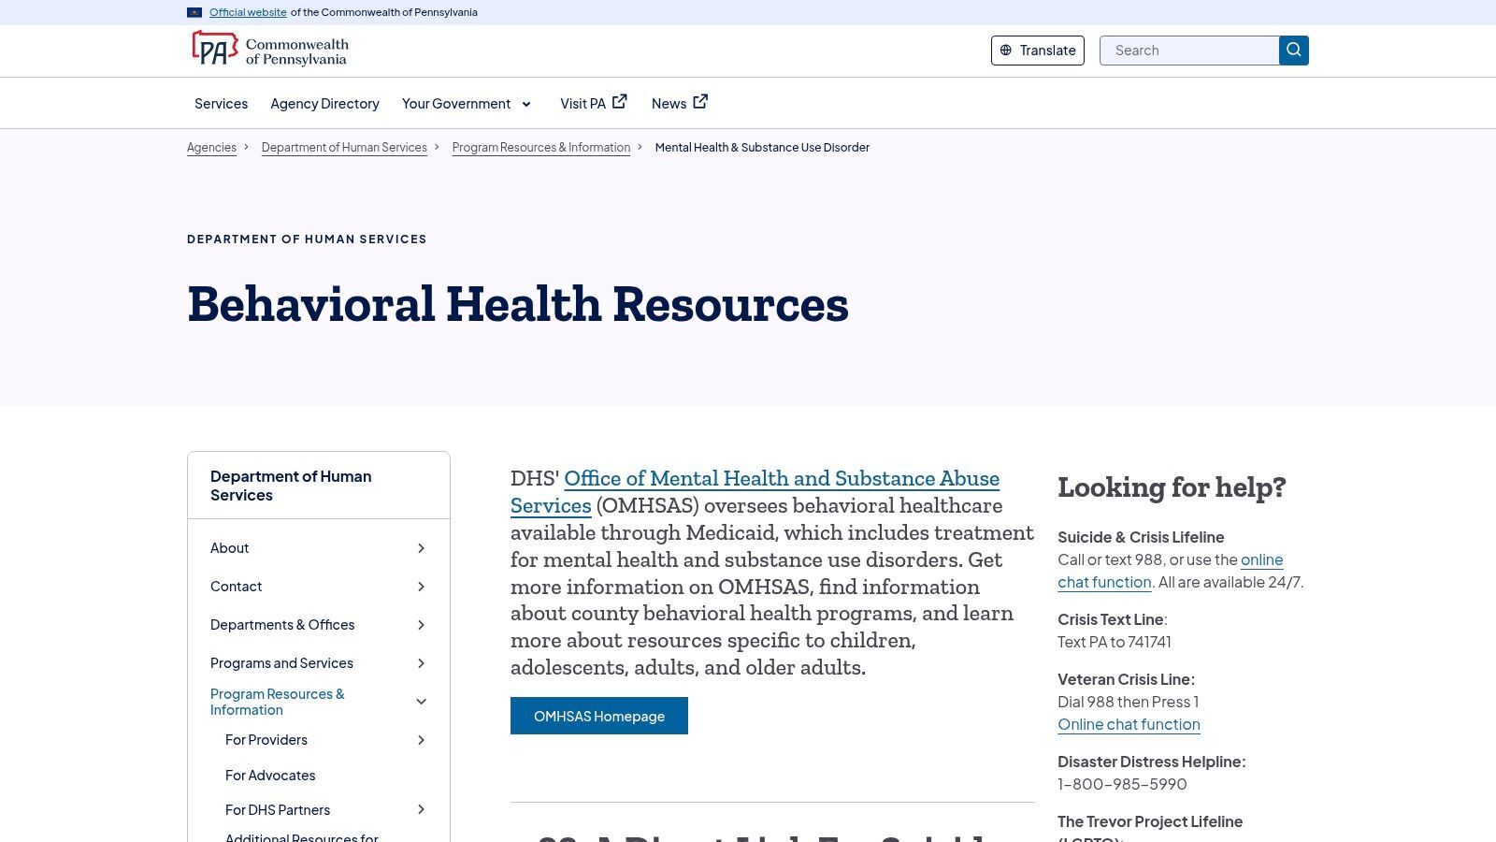Click the Commonwealth of Pennsylvania PA logo
Viewport: 1496px width, 842px height.
[270, 50]
